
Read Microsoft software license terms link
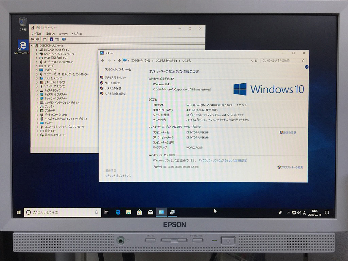point(223,160)
